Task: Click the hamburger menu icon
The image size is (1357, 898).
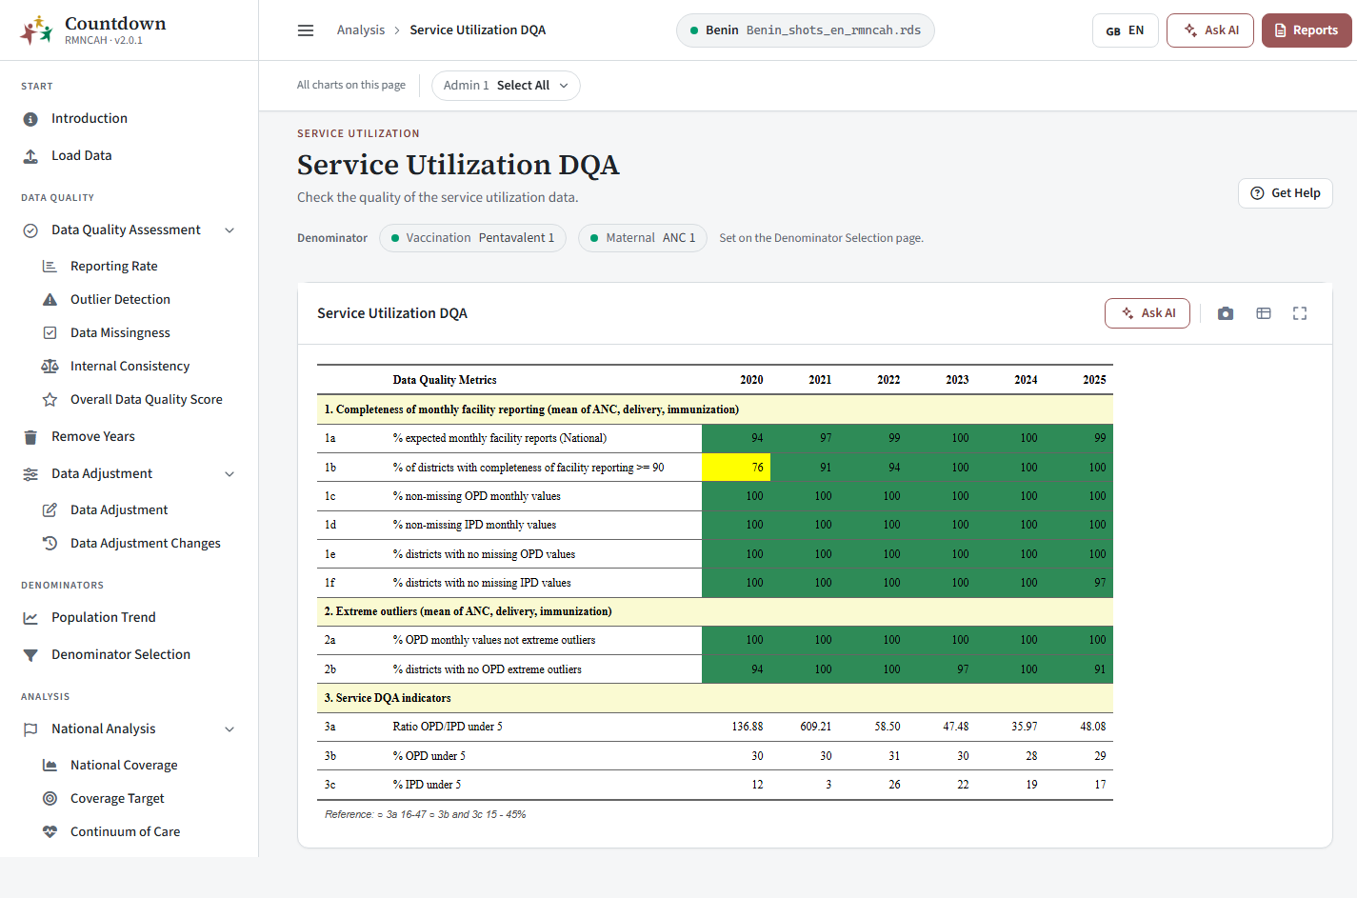Action: pos(306,30)
